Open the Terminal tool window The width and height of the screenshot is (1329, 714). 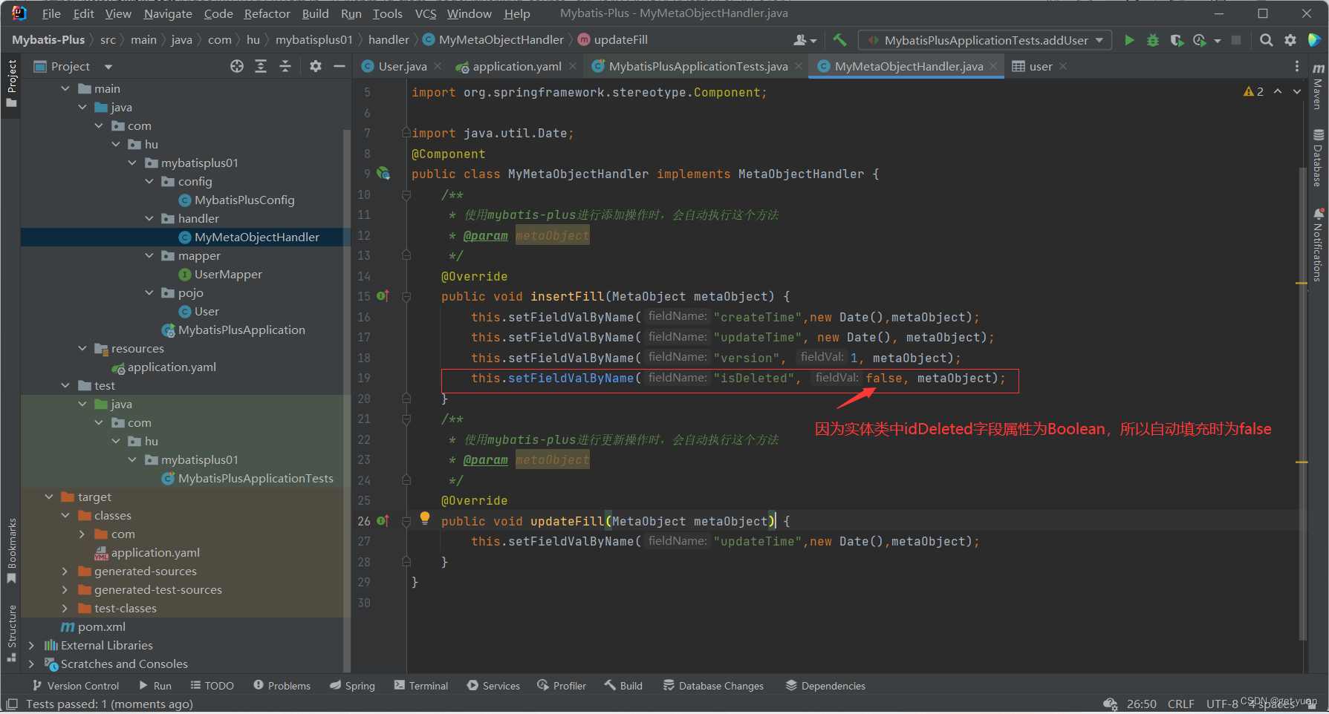coord(421,686)
